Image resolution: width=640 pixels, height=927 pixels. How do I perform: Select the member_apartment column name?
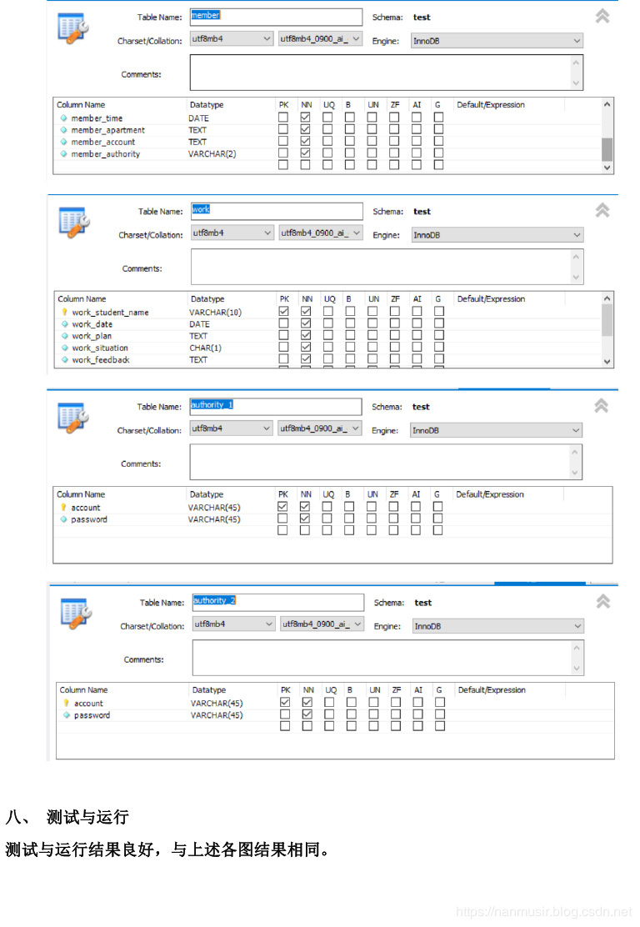pyautogui.click(x=108, y=130)
